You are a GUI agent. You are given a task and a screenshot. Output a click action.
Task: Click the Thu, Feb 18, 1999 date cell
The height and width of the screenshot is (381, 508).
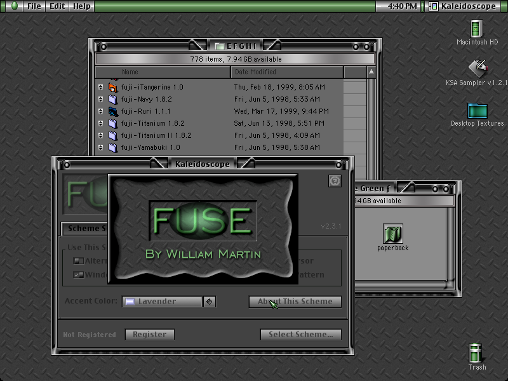click(x=279, y=87)
